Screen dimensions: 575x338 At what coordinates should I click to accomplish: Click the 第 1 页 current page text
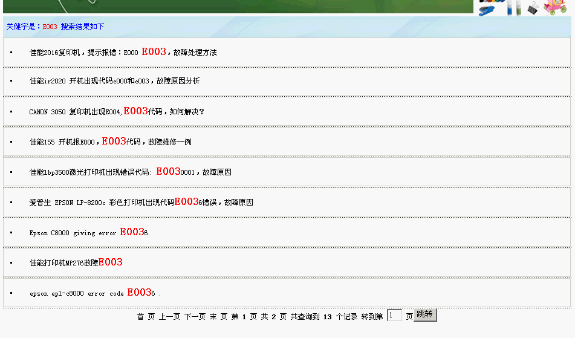click(244, 317)
